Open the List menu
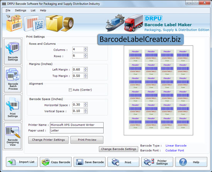Screen dimensions: 212x172 click(33, 10)
